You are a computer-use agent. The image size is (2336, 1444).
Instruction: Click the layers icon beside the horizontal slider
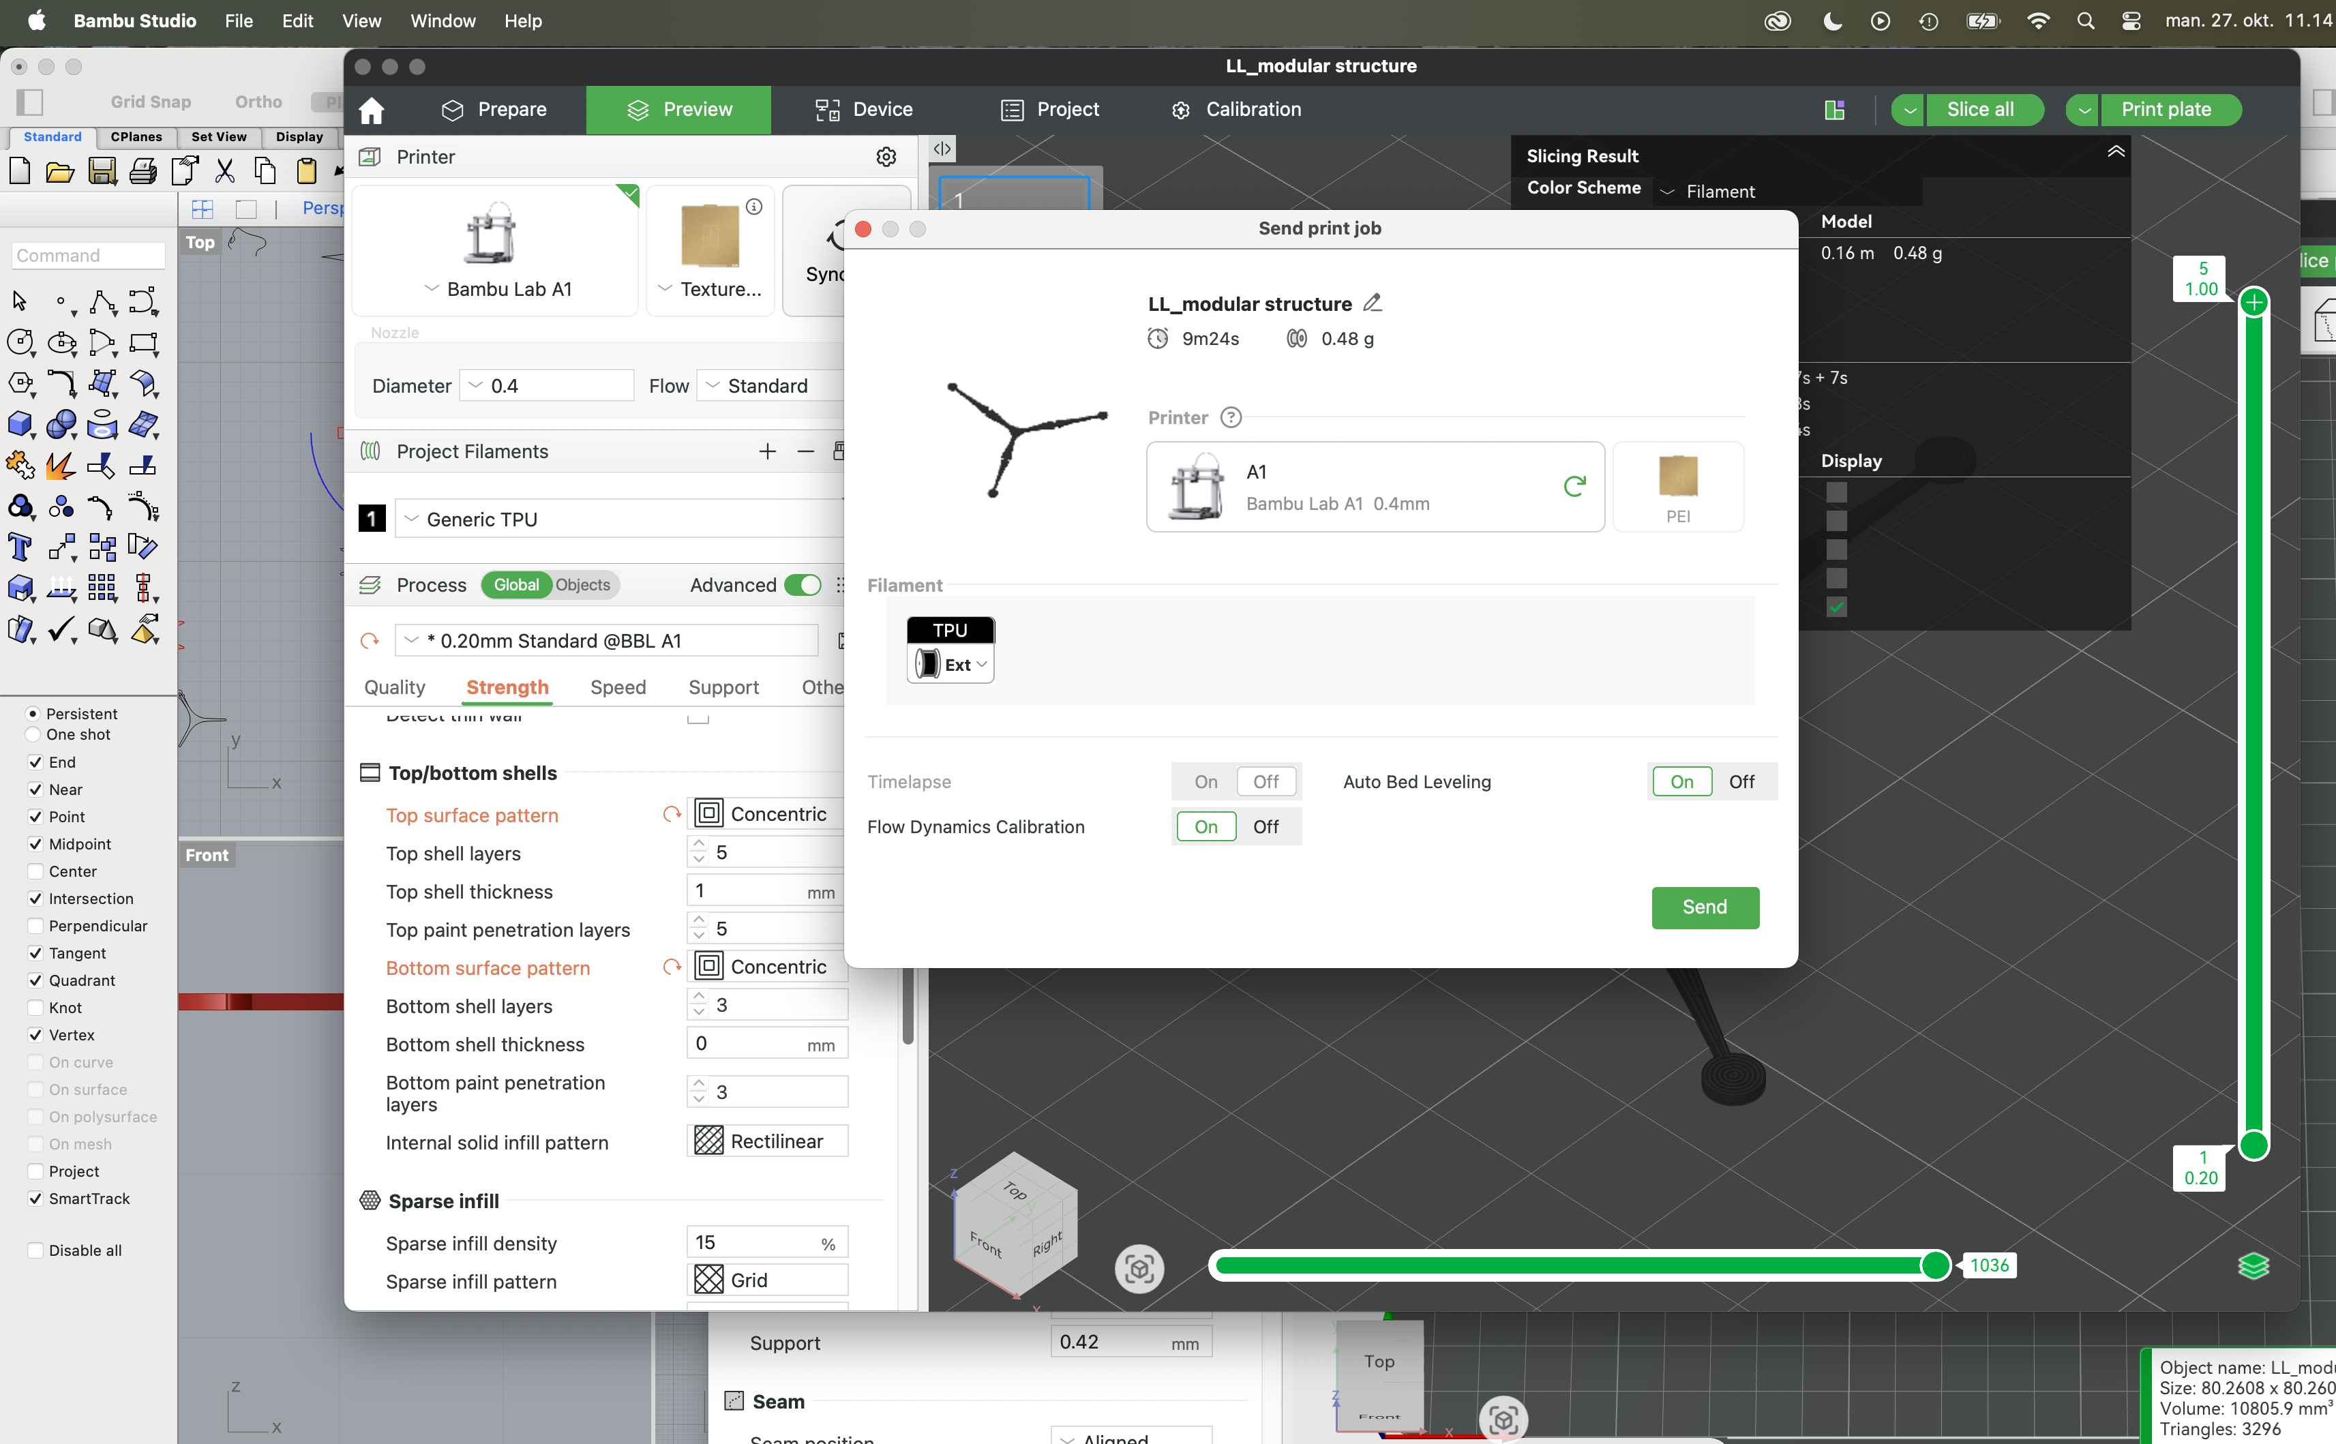[x=2253, y=1265]
